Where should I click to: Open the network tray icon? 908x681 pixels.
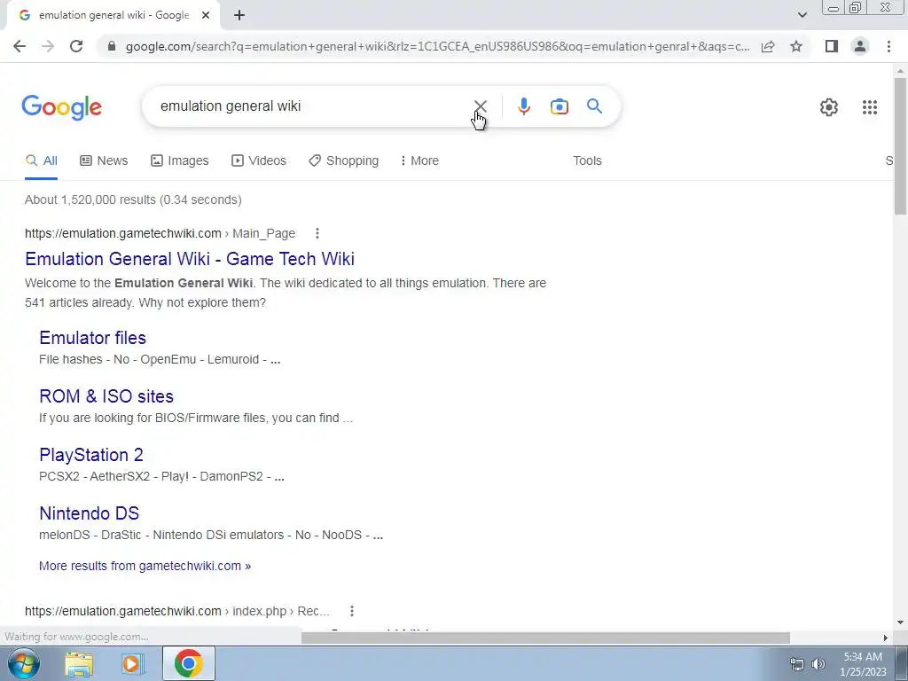797,664
